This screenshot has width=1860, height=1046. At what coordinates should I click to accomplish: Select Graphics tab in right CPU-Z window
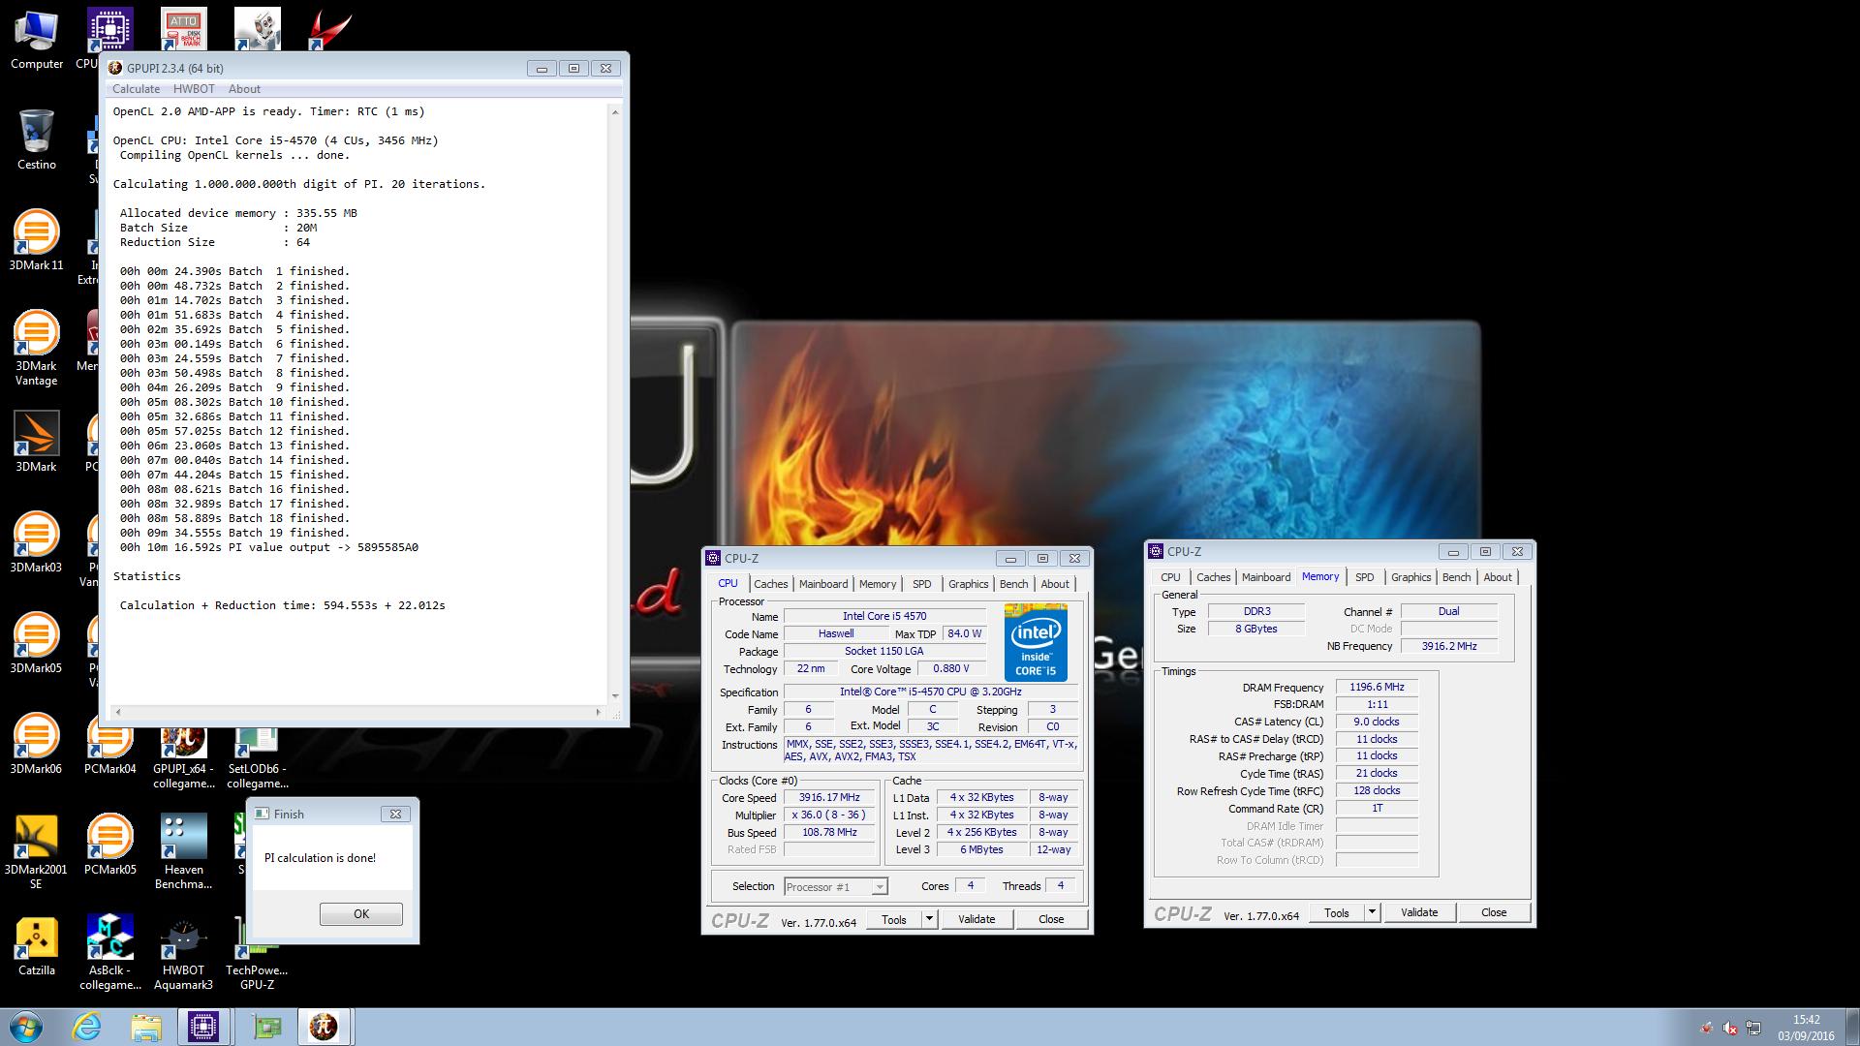1411,577
